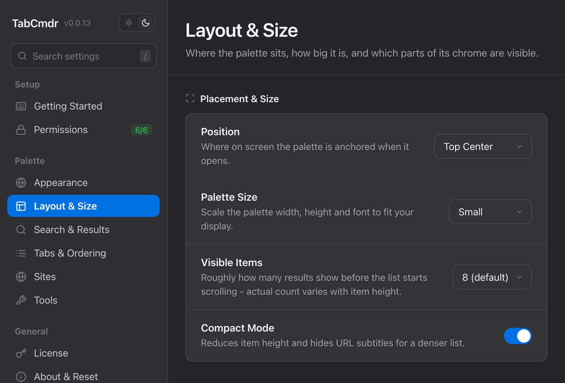Open the Visible Items dropdown showing 8 (default)
The height and width of the screenshot is (383, 565).
492,277
